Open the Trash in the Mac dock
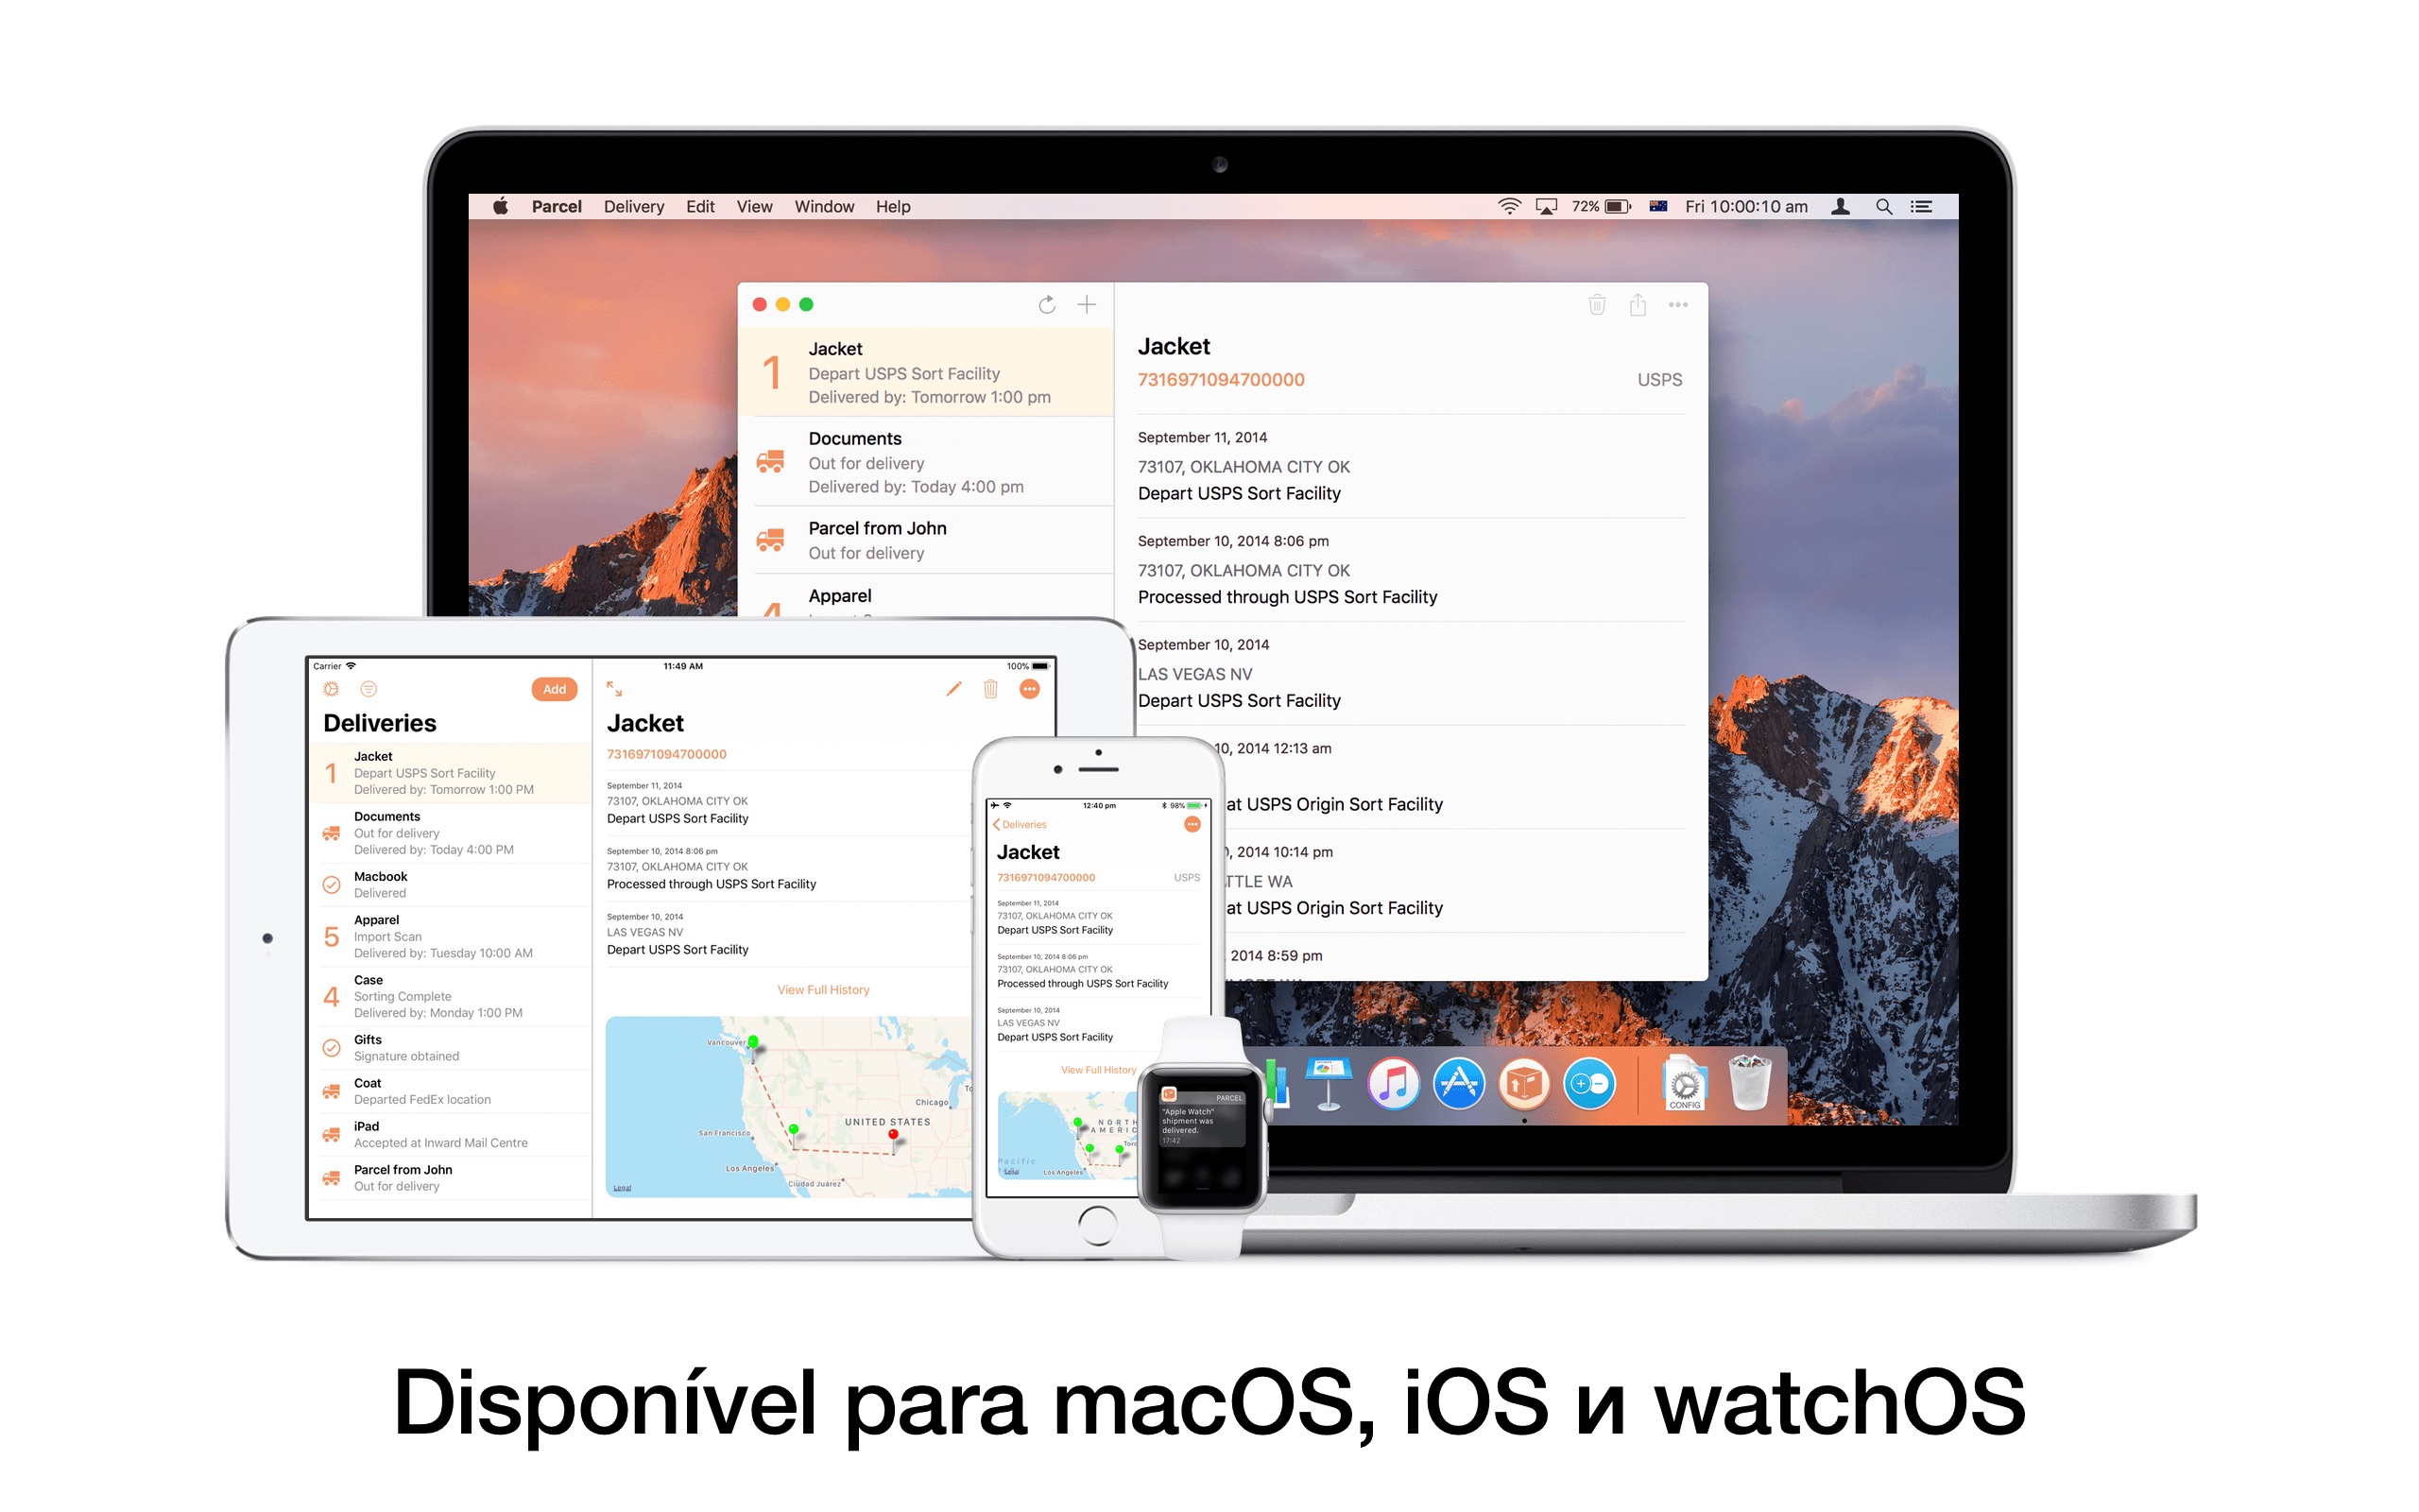Viewport: 2419px width, 1512px height. pyautogui.click(x=1749, y=1084)
